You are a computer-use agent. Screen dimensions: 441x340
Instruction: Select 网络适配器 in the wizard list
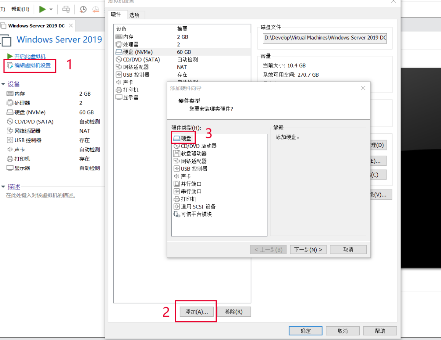click(x=193, y=161)
